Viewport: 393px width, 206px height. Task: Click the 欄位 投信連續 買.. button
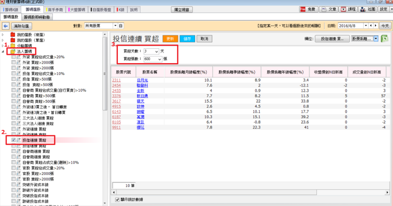(332, 39)
